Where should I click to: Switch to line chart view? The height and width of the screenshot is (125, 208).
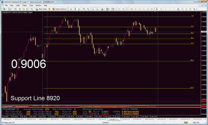coord(79,9)
